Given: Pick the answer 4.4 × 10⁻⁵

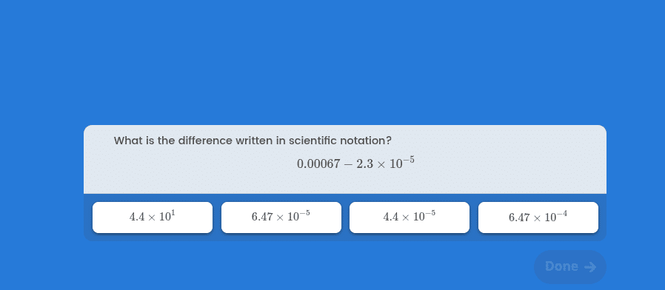Looking at the screenshot, I should [x=410, y=217].
